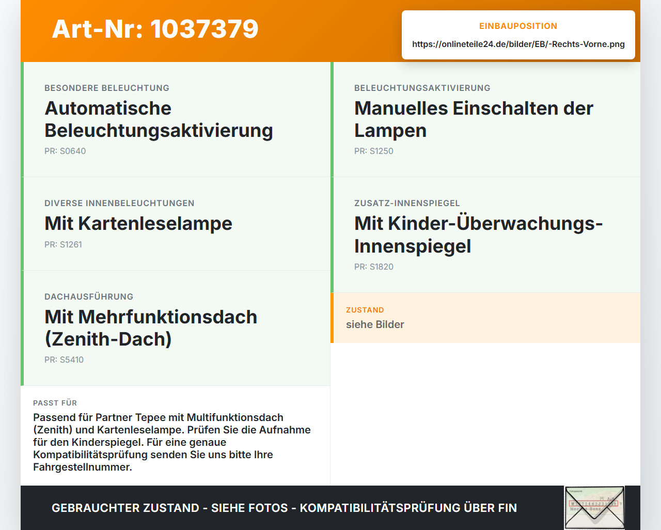This screenshot has width=661, height=530.
Task: Select the Manuelles Einschalten der Lampen card
Action: [x=485, y=119]
